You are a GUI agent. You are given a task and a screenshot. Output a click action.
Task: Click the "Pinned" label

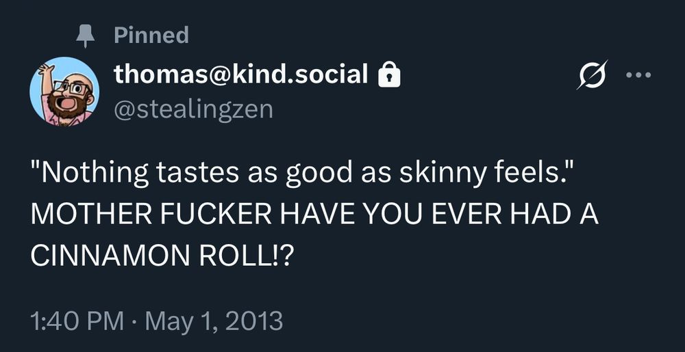[151, 35]
